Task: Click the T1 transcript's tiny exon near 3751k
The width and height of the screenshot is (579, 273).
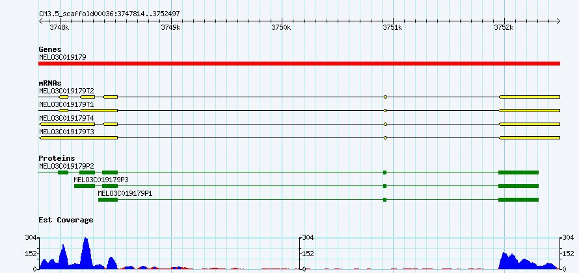Action: coord(385,110)
